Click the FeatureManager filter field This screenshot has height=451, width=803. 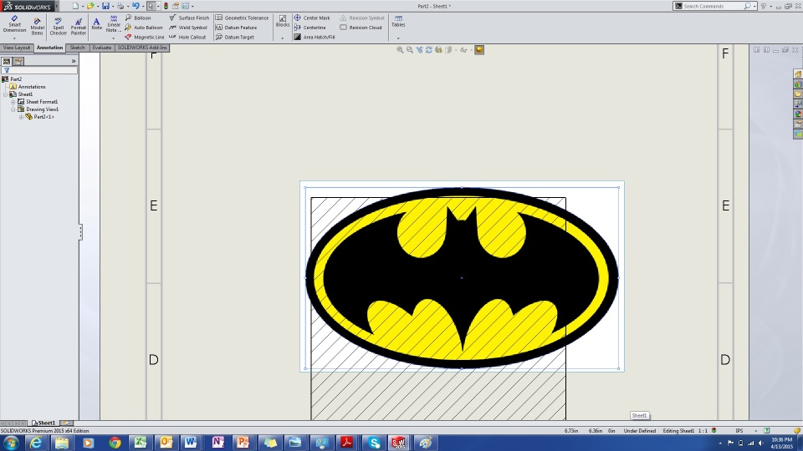point(39,70)
